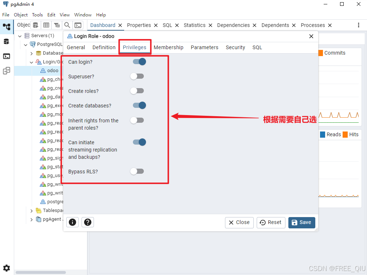This screenshot has height=275, width=367.
Task: Click the Reset button
Action: [271, 222]
